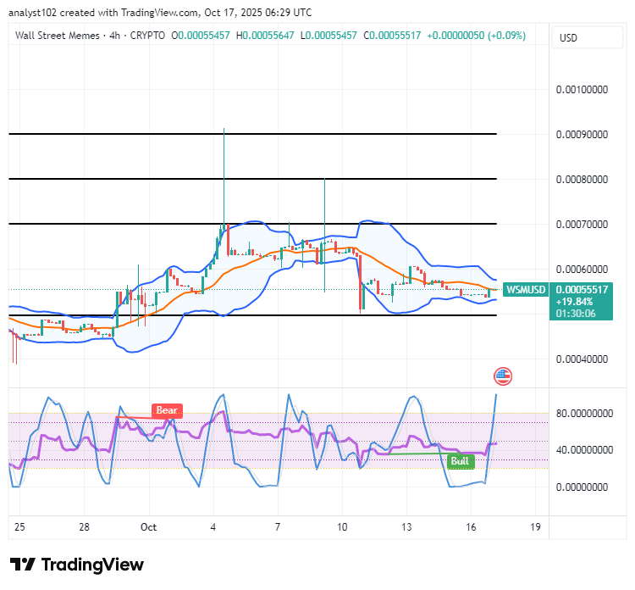Click the date label 13 on time axis
This screenshot has width=635, height=590.
pos(406,527)
